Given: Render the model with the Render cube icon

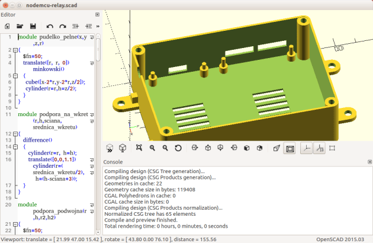Looking at the screenshot, I should [x=123, y=148].
